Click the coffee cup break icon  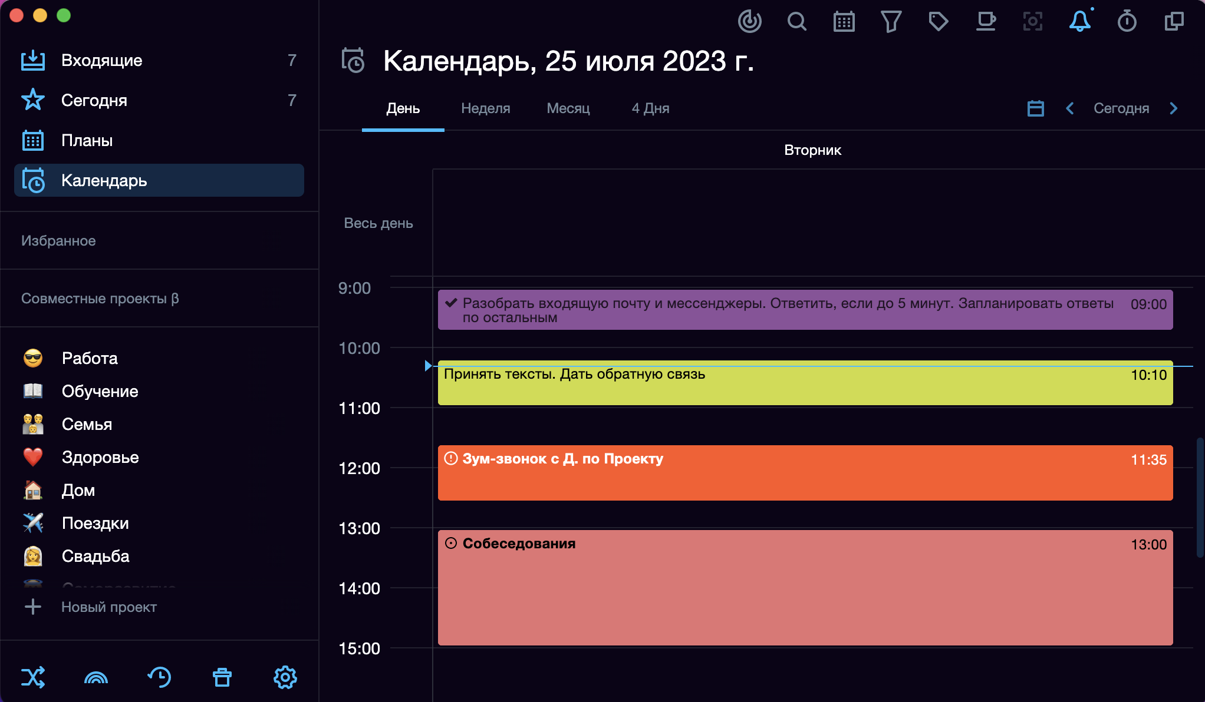[x=985, y=22]
